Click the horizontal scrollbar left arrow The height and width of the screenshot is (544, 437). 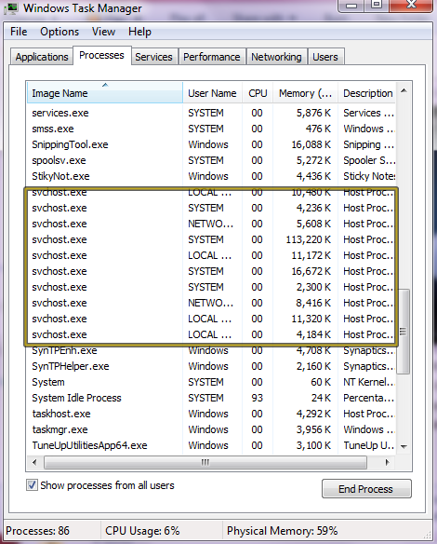pyautogui.click(x=34, y=462)
